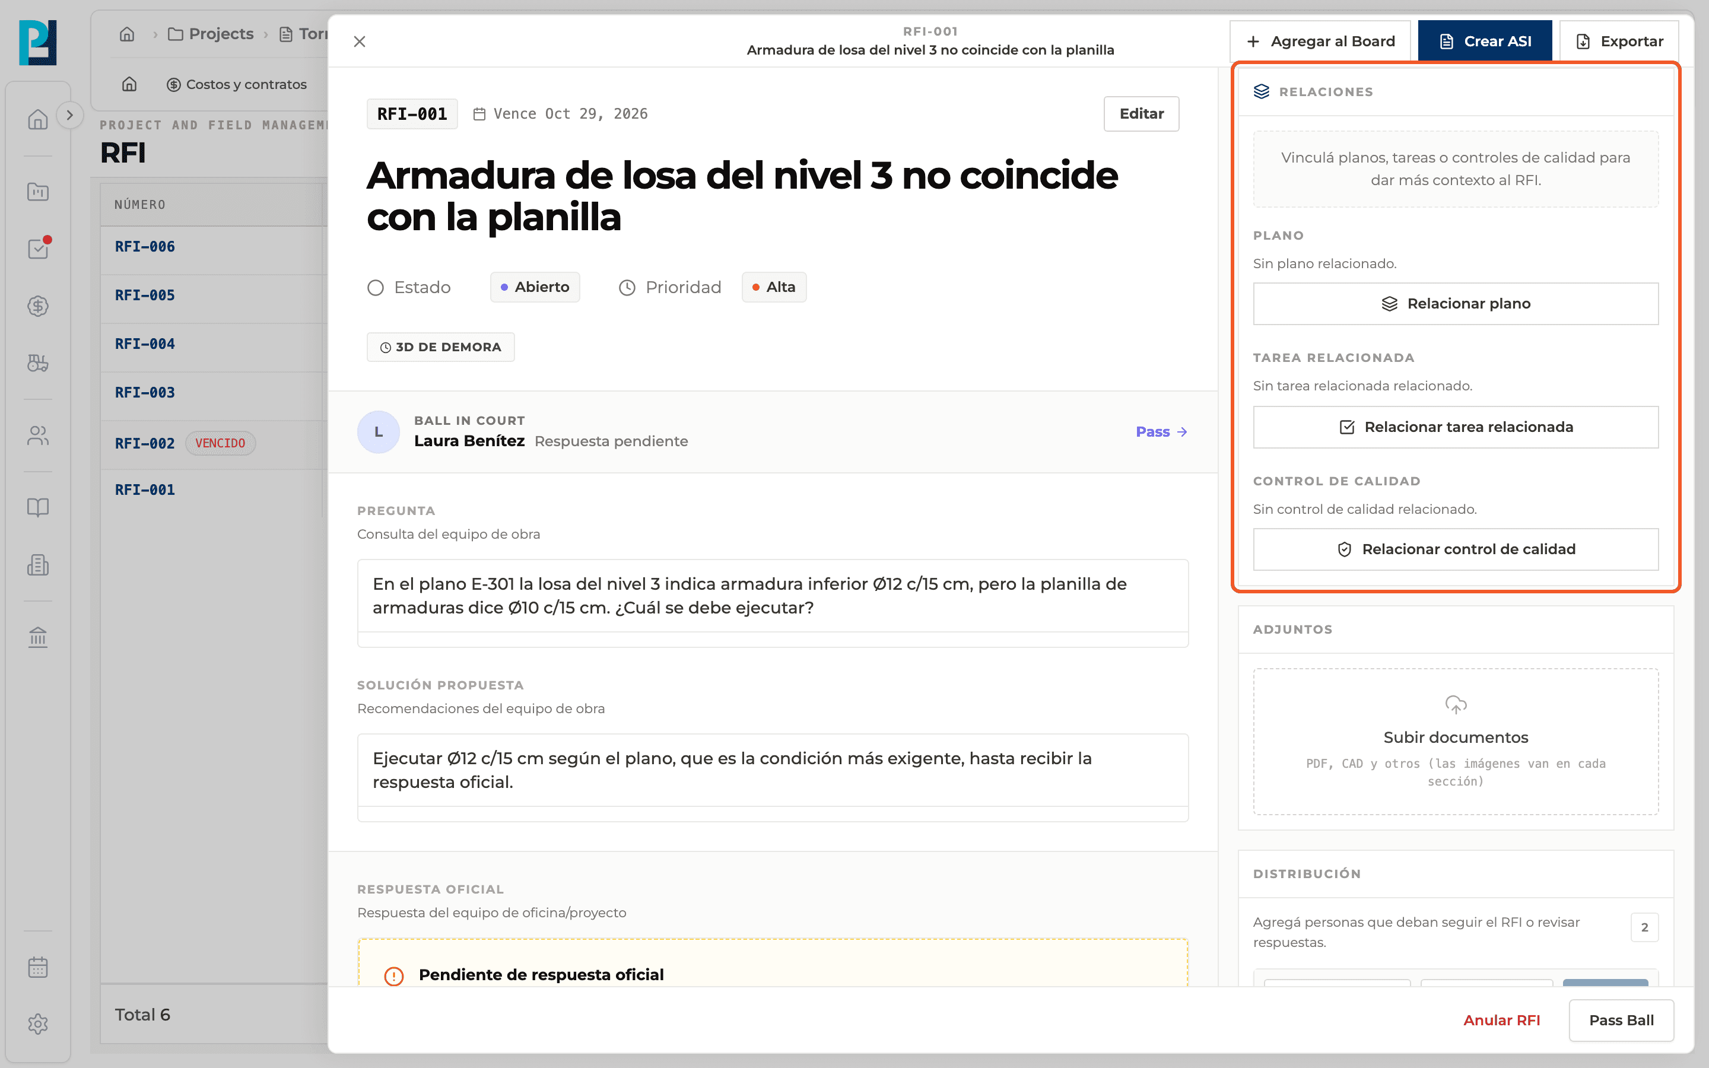The width and height of the screenshot is (1709, 1068).
Task: Close the RFI-001 detail panel
Action: pyautogui.click(x=360, y=42)
